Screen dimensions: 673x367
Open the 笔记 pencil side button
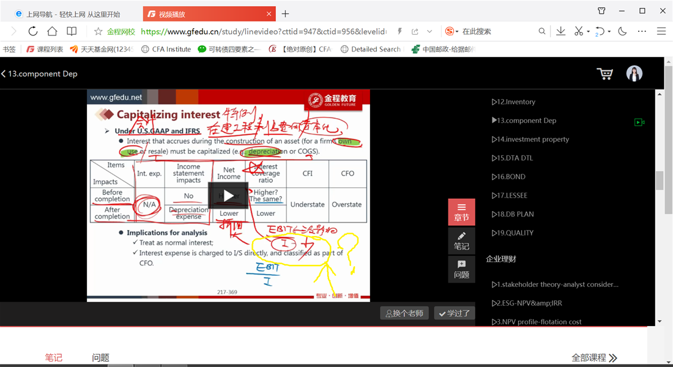point(461,241)
